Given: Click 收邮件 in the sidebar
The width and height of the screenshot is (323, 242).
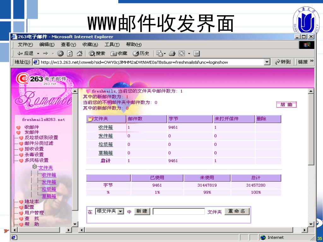Looking at the screenshot, I should [x=32, y=127].
